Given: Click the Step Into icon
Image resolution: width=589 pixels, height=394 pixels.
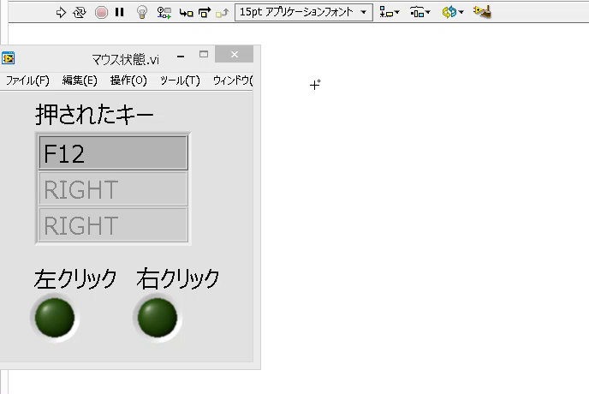Looking at the screenshot, I should 186,13.
